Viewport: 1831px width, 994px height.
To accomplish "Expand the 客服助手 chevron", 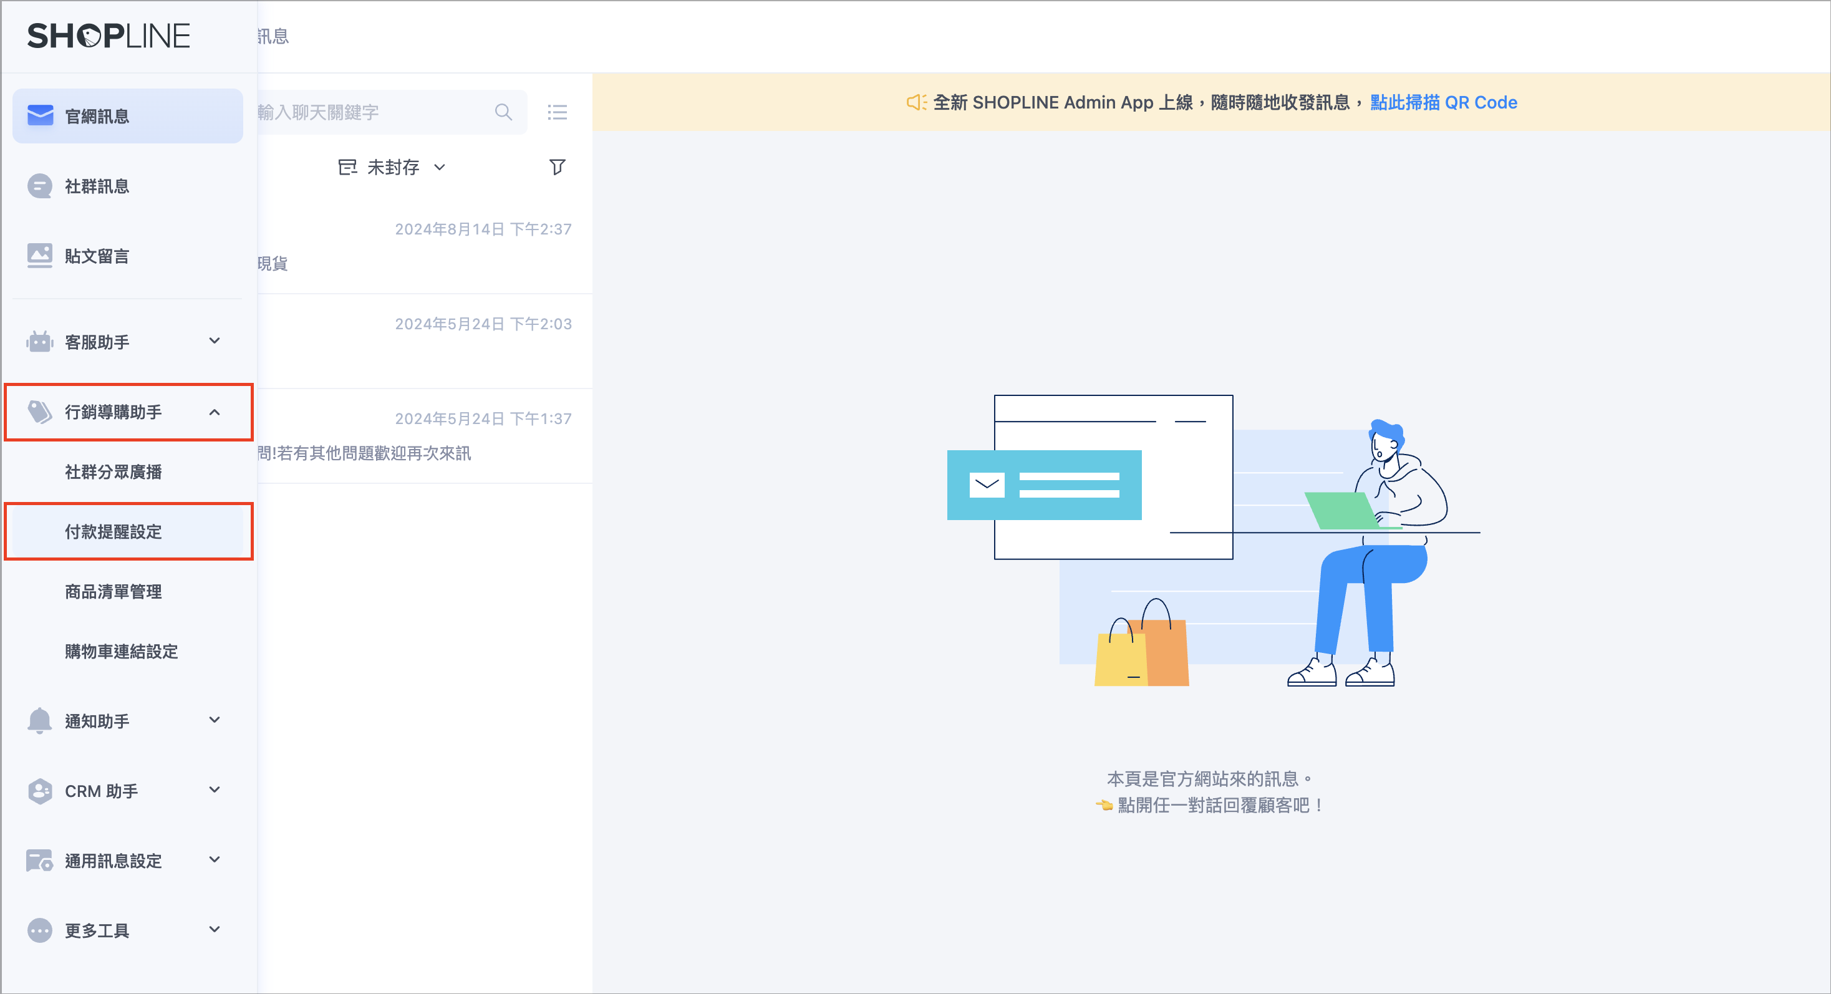I will point(215,341).
